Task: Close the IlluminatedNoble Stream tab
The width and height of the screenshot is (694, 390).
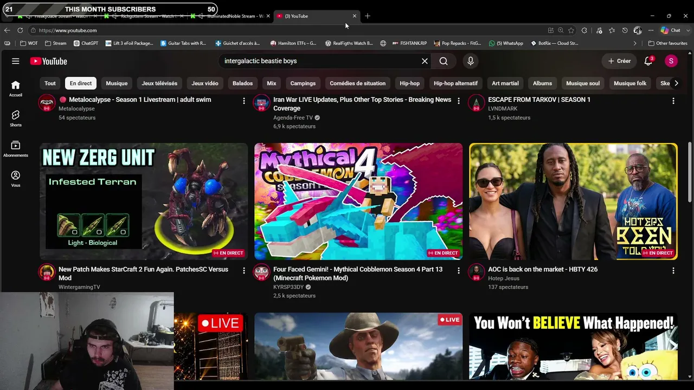Action: click(268, 16)
